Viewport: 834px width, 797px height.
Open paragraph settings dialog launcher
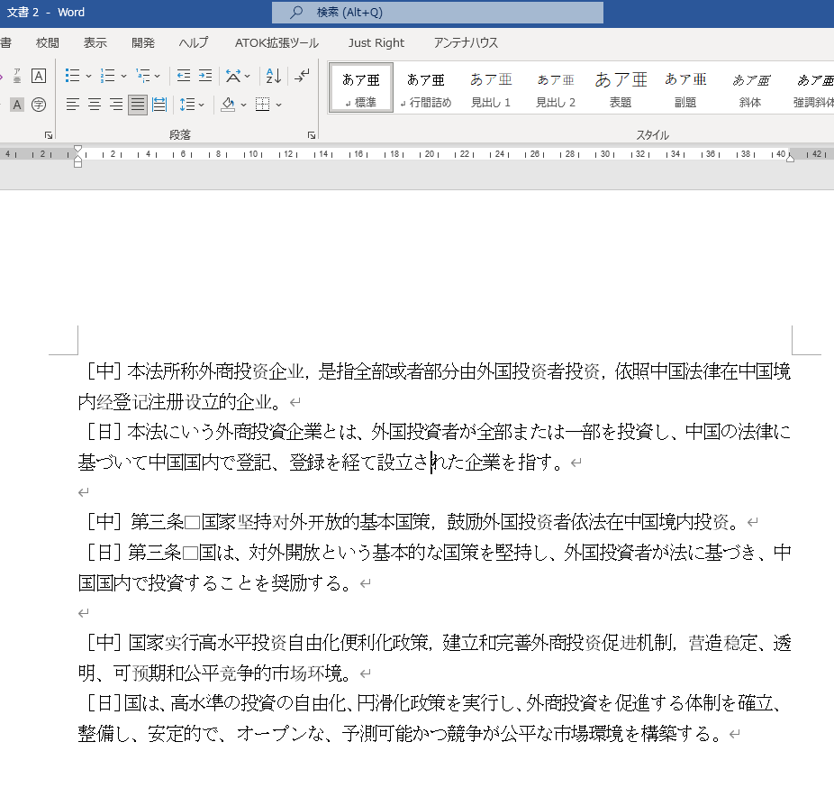click(312, 135)
